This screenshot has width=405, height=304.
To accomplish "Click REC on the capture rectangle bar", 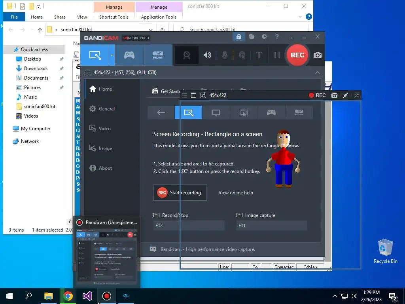I will click(318, 95).
